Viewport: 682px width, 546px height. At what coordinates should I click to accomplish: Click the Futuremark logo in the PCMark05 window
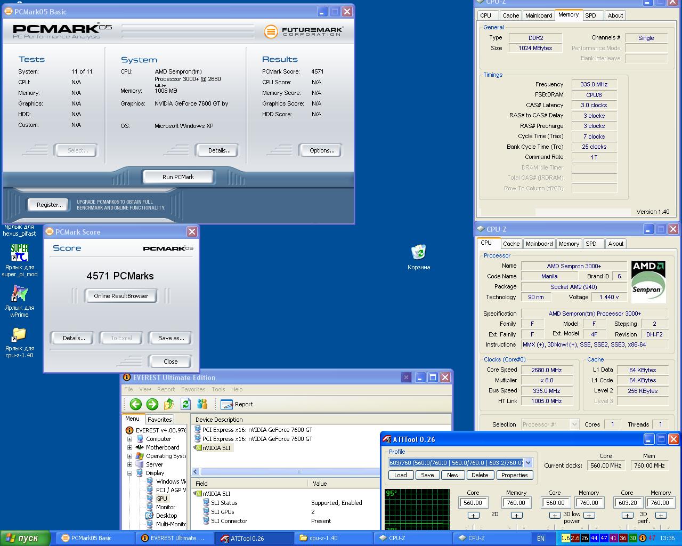point(304,31)
